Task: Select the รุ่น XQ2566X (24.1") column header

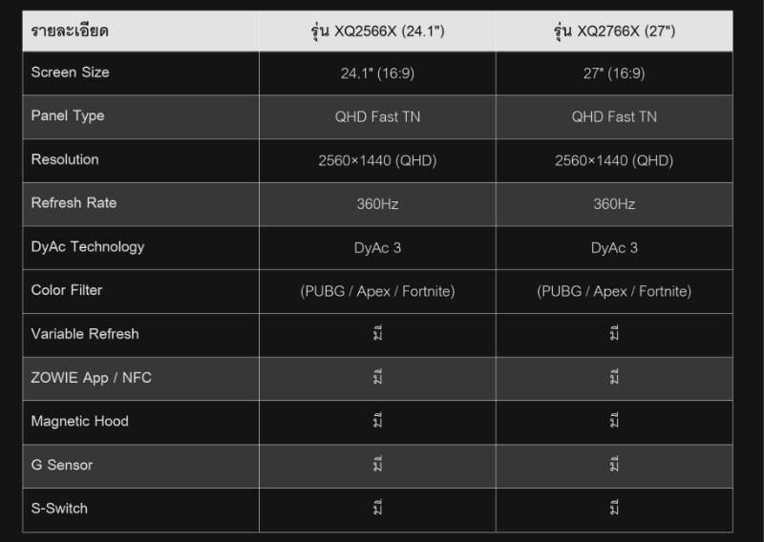Action: tap(377, 31)
